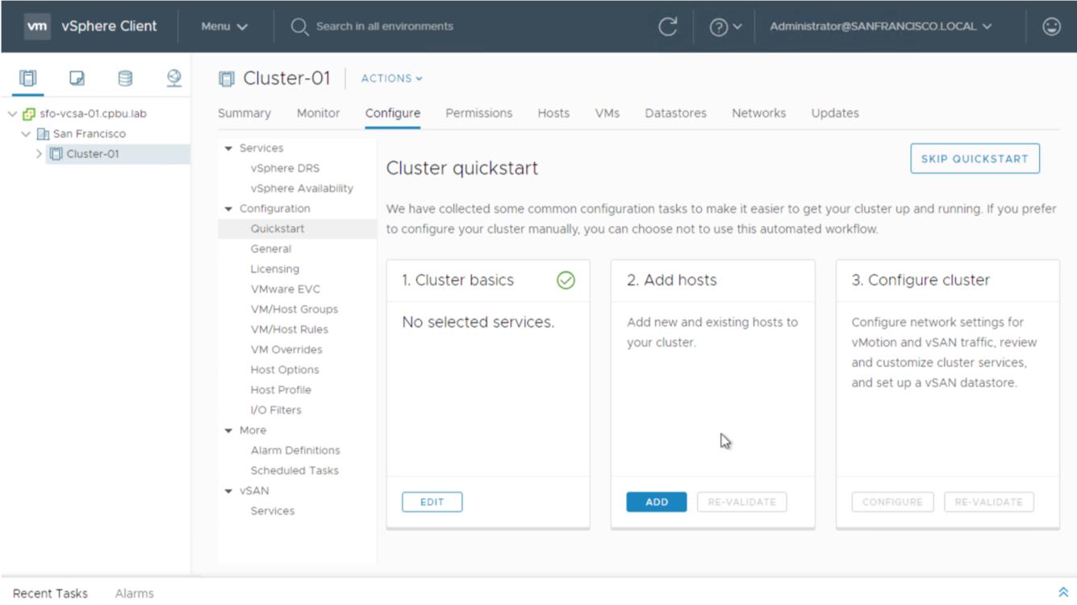Collapse the Configuration section
Viewport: 1077px width, 605px height.
click(x=228, y=209)
